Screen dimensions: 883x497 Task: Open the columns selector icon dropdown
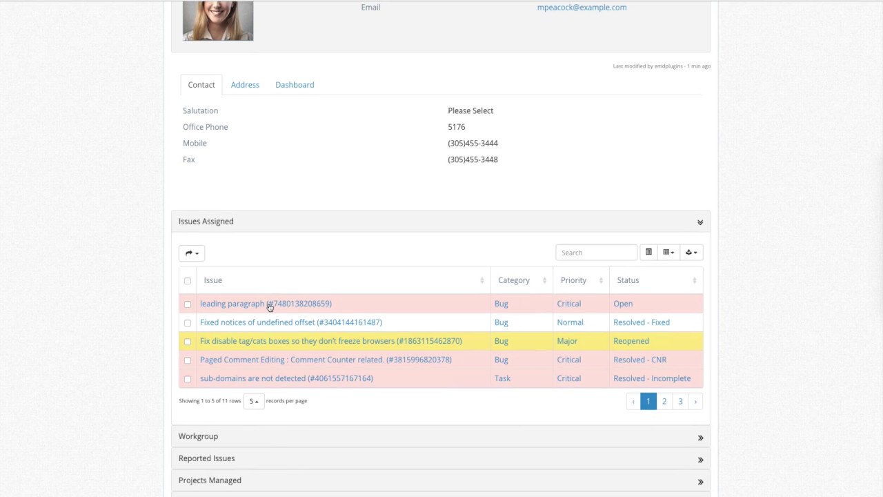point(668,253)
